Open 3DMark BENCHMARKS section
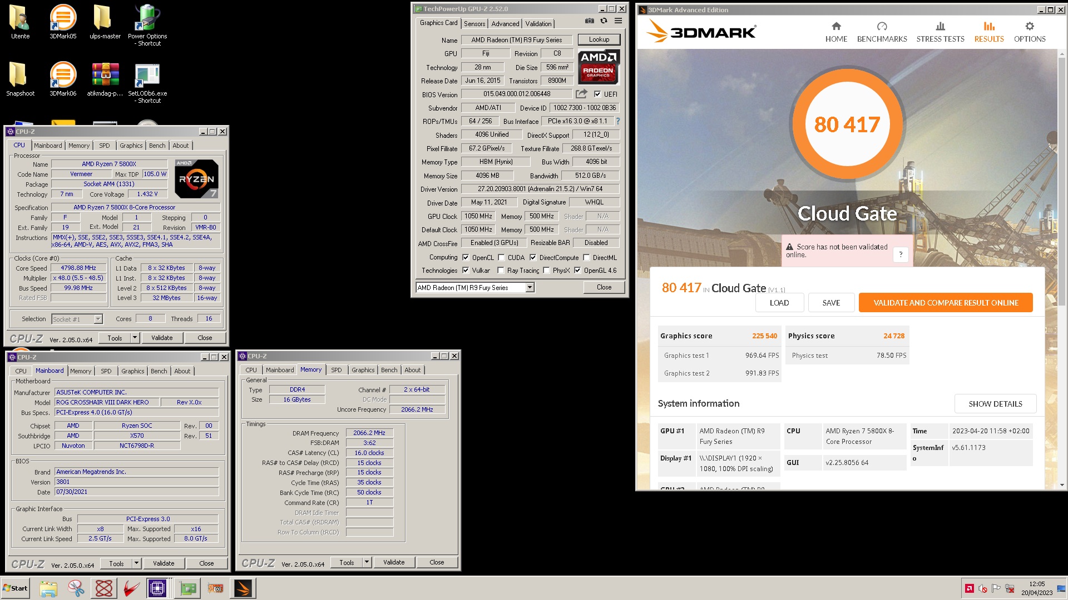This screenshot has width=1068, height=600. click(882, 32)
